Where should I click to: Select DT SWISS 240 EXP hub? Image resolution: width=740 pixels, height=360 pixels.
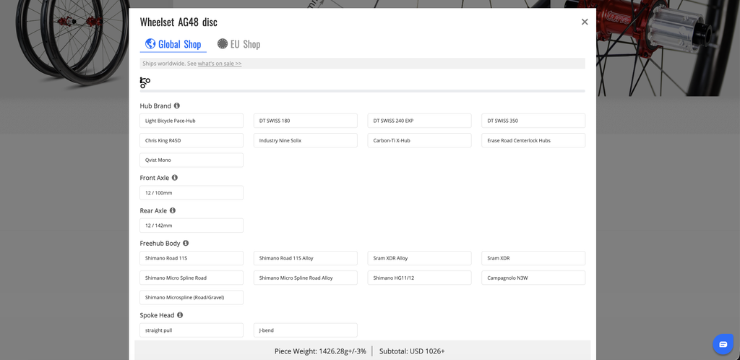click(420, 121)
